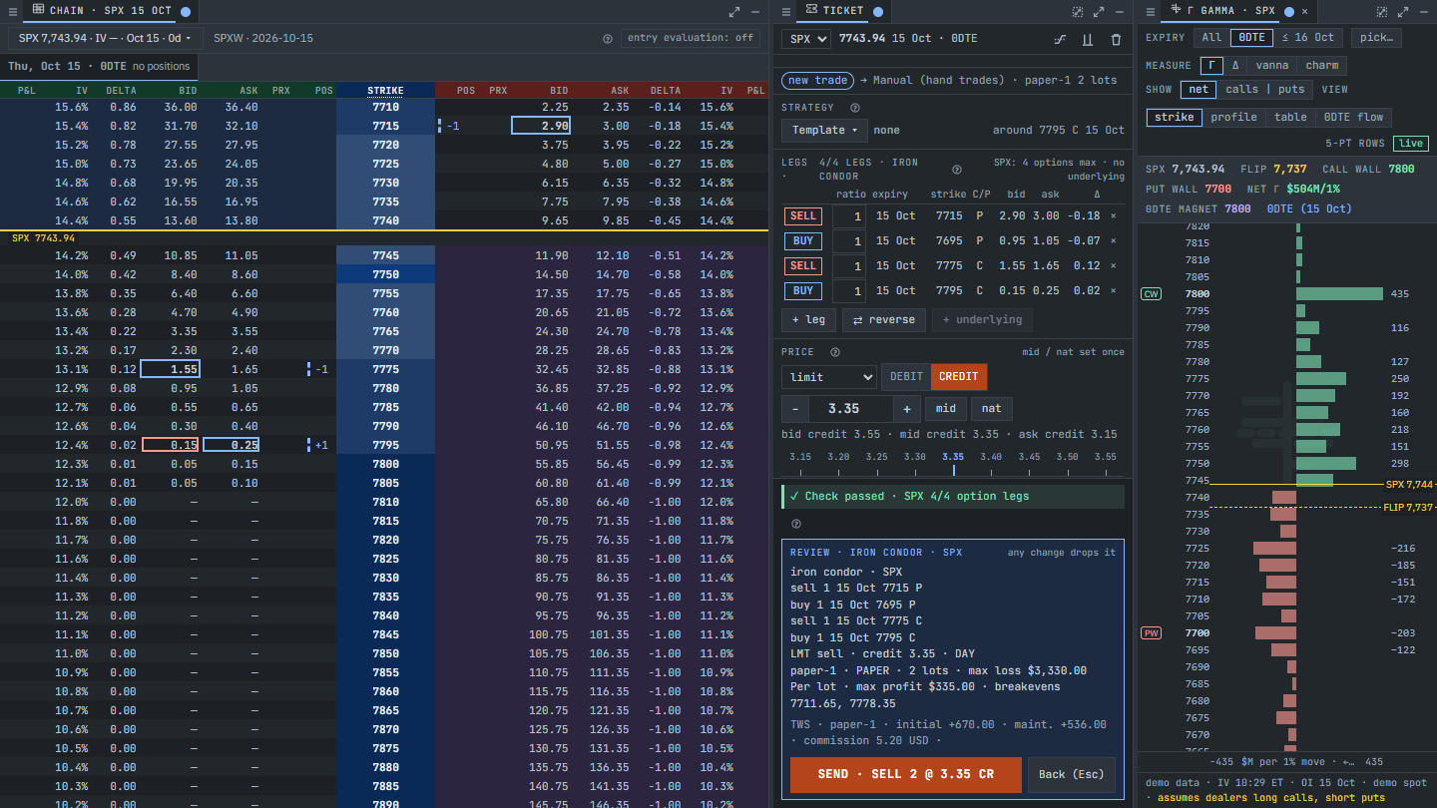1437x808 pixels.
Task: Click the Ticket panel pop-out icon
Action: pos(1078,12)
